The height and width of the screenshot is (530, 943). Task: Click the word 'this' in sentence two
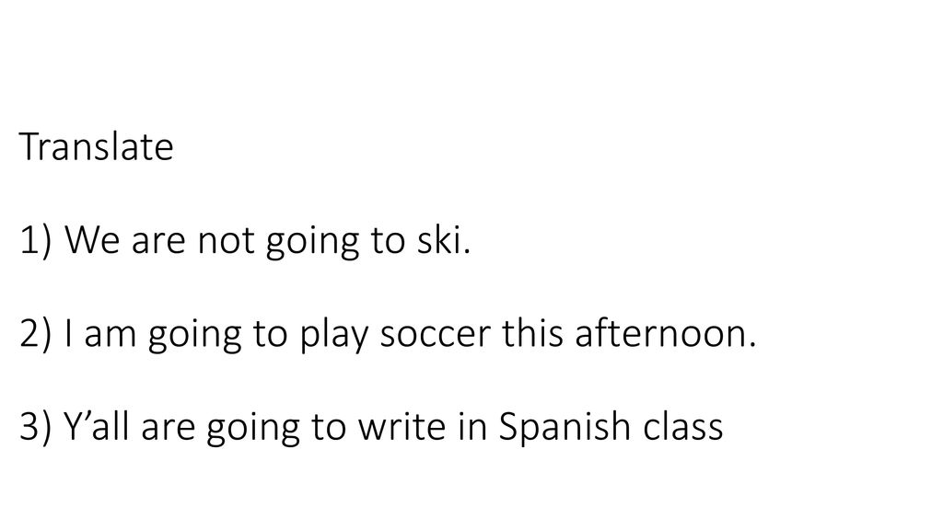point(533,333)
